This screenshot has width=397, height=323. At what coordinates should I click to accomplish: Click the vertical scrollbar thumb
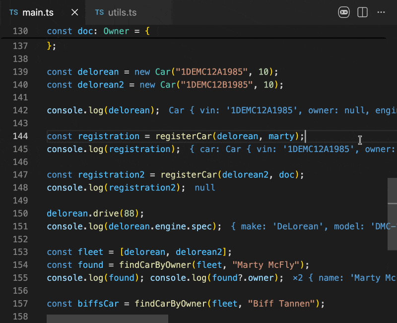[392, 214]
